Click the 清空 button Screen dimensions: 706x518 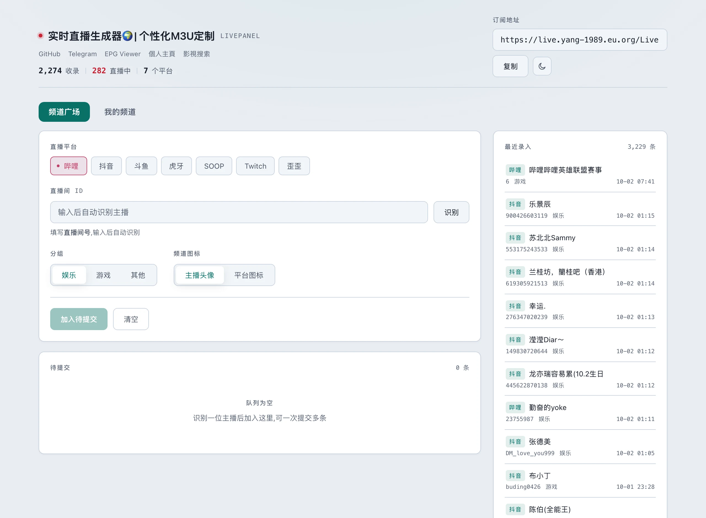[x=131, y=319]
